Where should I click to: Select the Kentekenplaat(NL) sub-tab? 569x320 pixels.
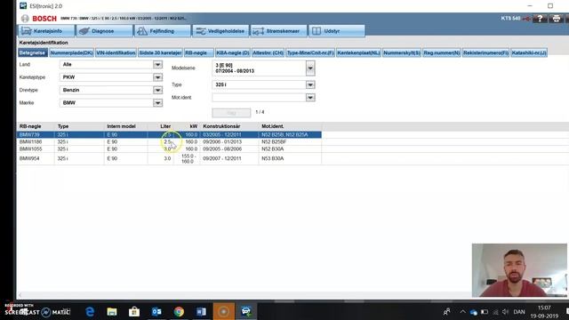(358, 53)
